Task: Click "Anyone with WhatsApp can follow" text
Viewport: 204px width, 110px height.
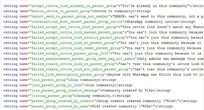Action: pyautogui.click(x=139, y=75)
